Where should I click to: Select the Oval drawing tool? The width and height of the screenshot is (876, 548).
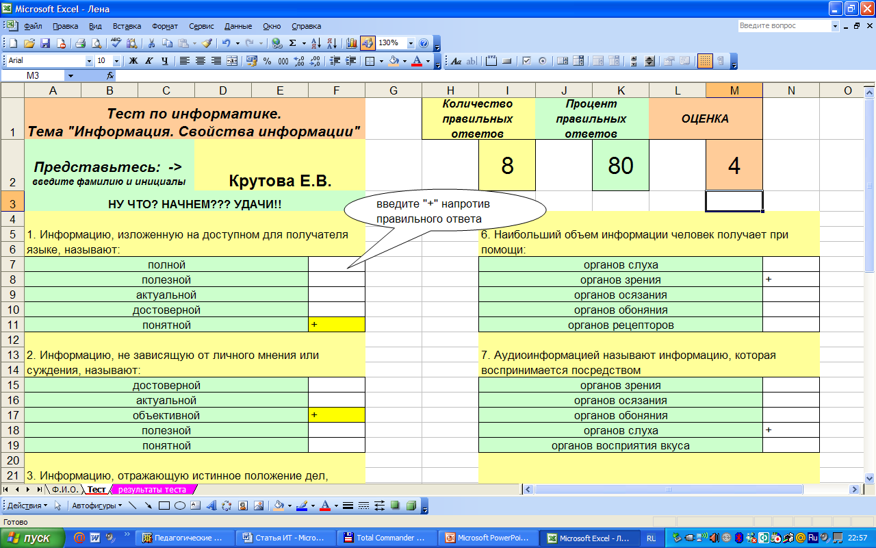[180, 506]
